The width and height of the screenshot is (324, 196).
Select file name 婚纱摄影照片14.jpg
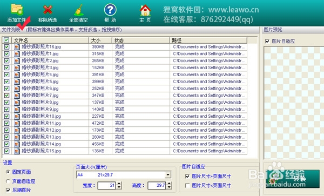coord(42,144)
